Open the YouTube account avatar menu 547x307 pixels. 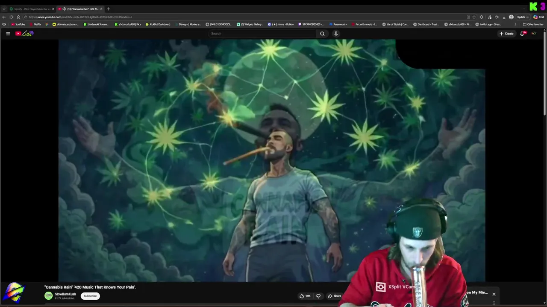click(534, 33)
